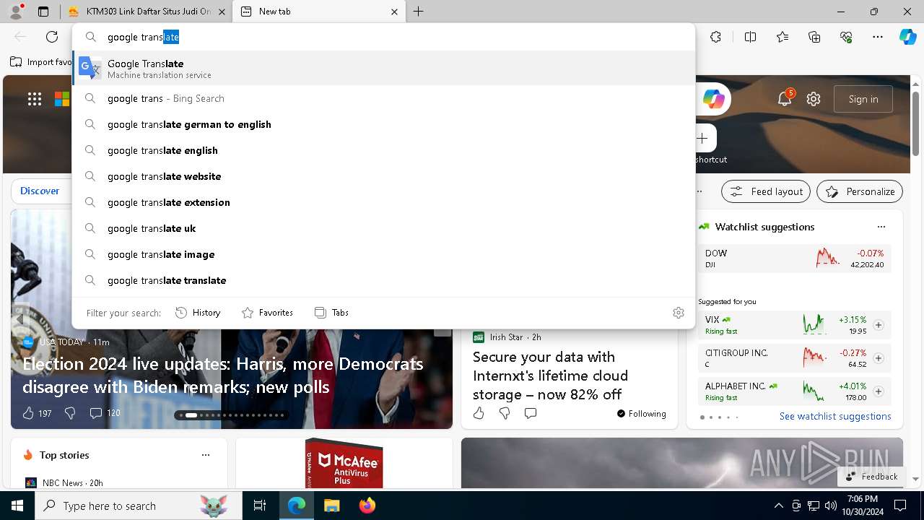Open the browser profile icon
924x520 pixels.
pos(16,12)
